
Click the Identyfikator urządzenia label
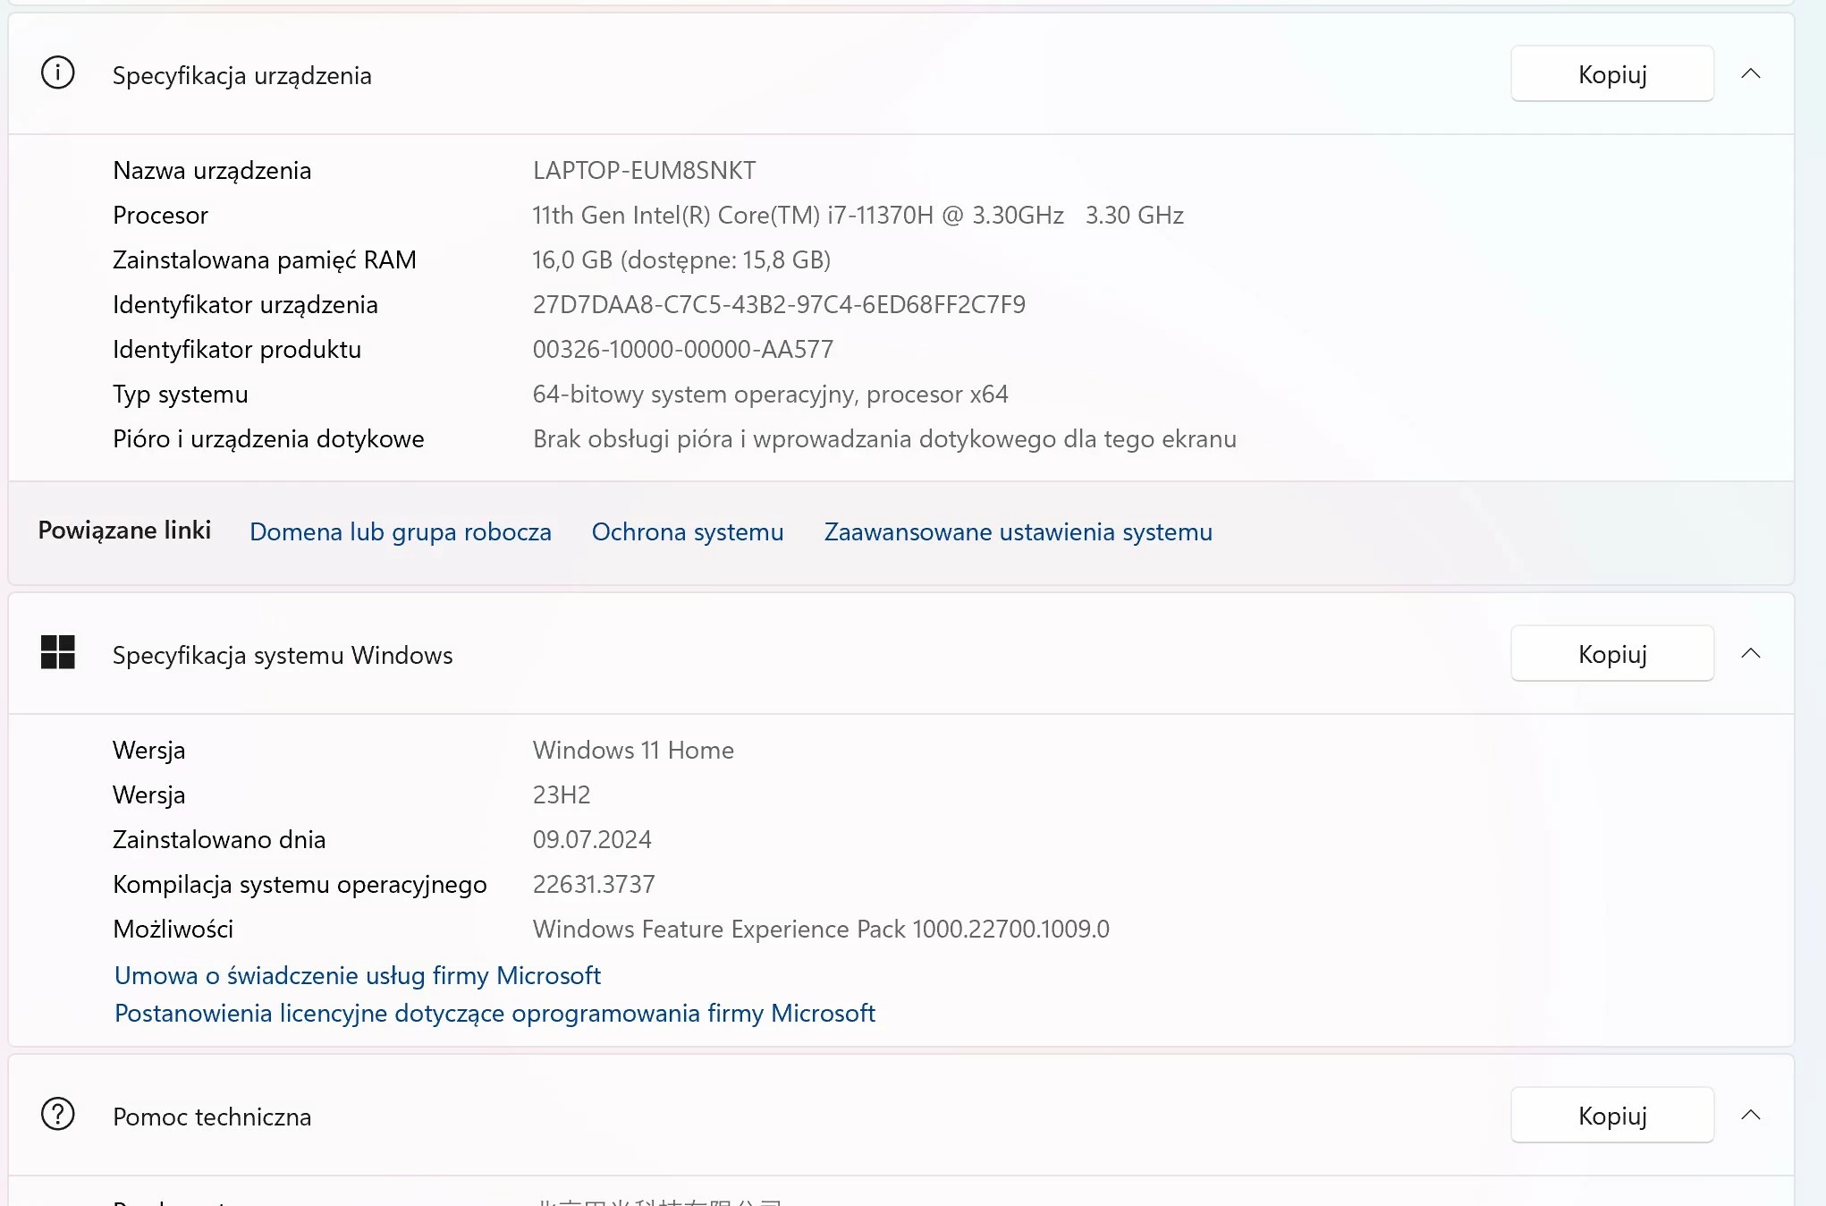click(x=245, y=304)
